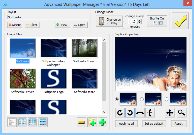Select the third display style radio button
Image resolution: width=194 pixels, height=135 pixels.
(x=166, y=99)
